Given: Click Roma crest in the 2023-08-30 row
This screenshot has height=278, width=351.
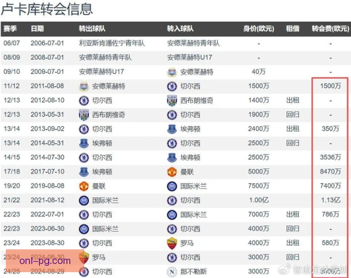Looking at the screenshot, I should (172, 243).
